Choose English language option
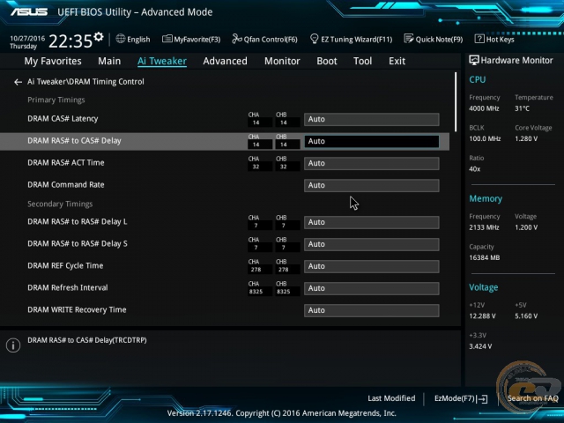 138,40
